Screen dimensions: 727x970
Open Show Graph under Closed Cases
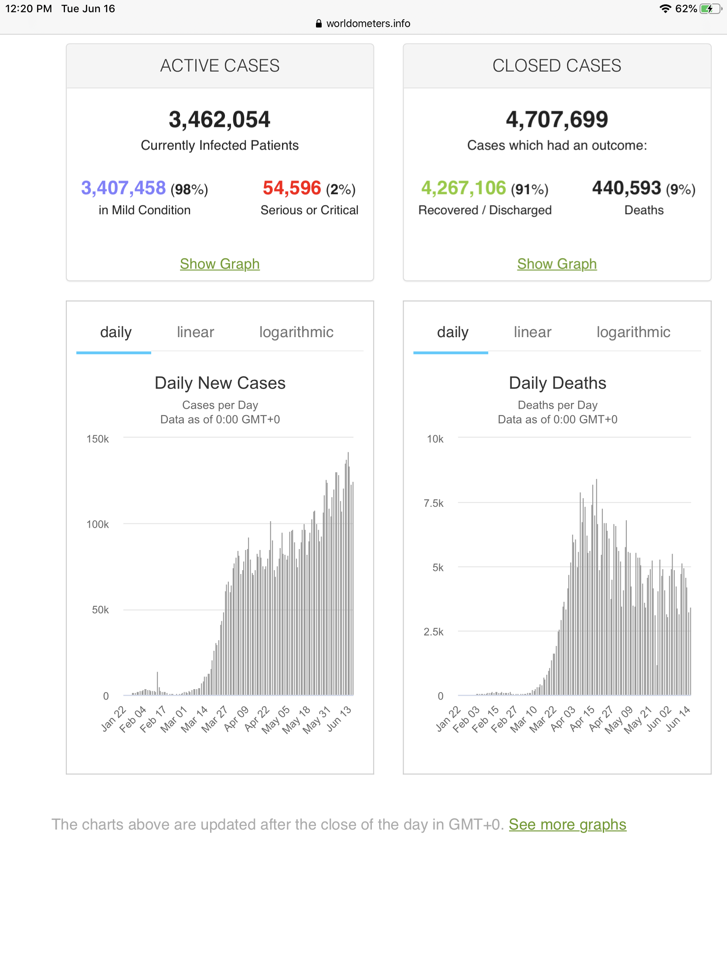pyautogui.click(x=557, y=264)
